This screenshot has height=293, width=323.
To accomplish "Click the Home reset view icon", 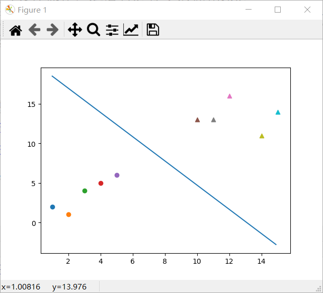I will coord(16,30).
